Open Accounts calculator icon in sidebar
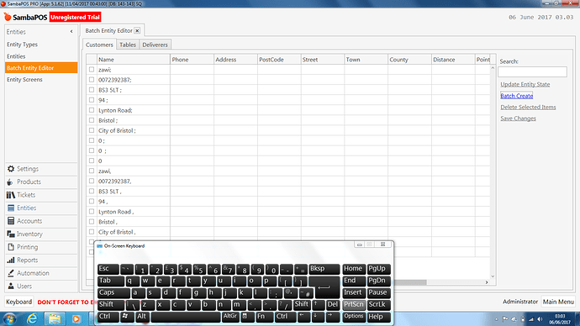580x326 pixels. tap(11, 221)
